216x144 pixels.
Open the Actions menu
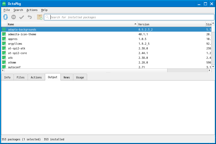point(32,10)
